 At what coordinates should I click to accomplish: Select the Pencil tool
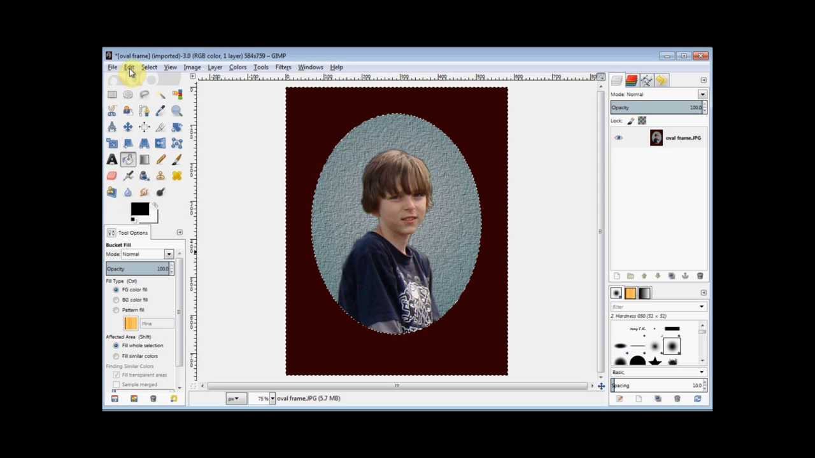[160, 160]
